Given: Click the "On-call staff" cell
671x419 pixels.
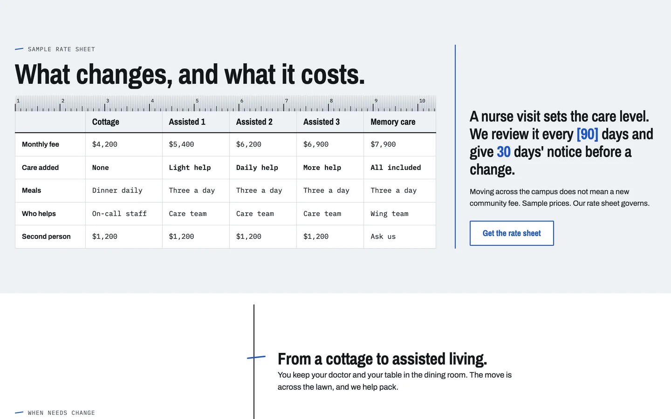Looking at the screenshot, I should [x=124, y=214].
